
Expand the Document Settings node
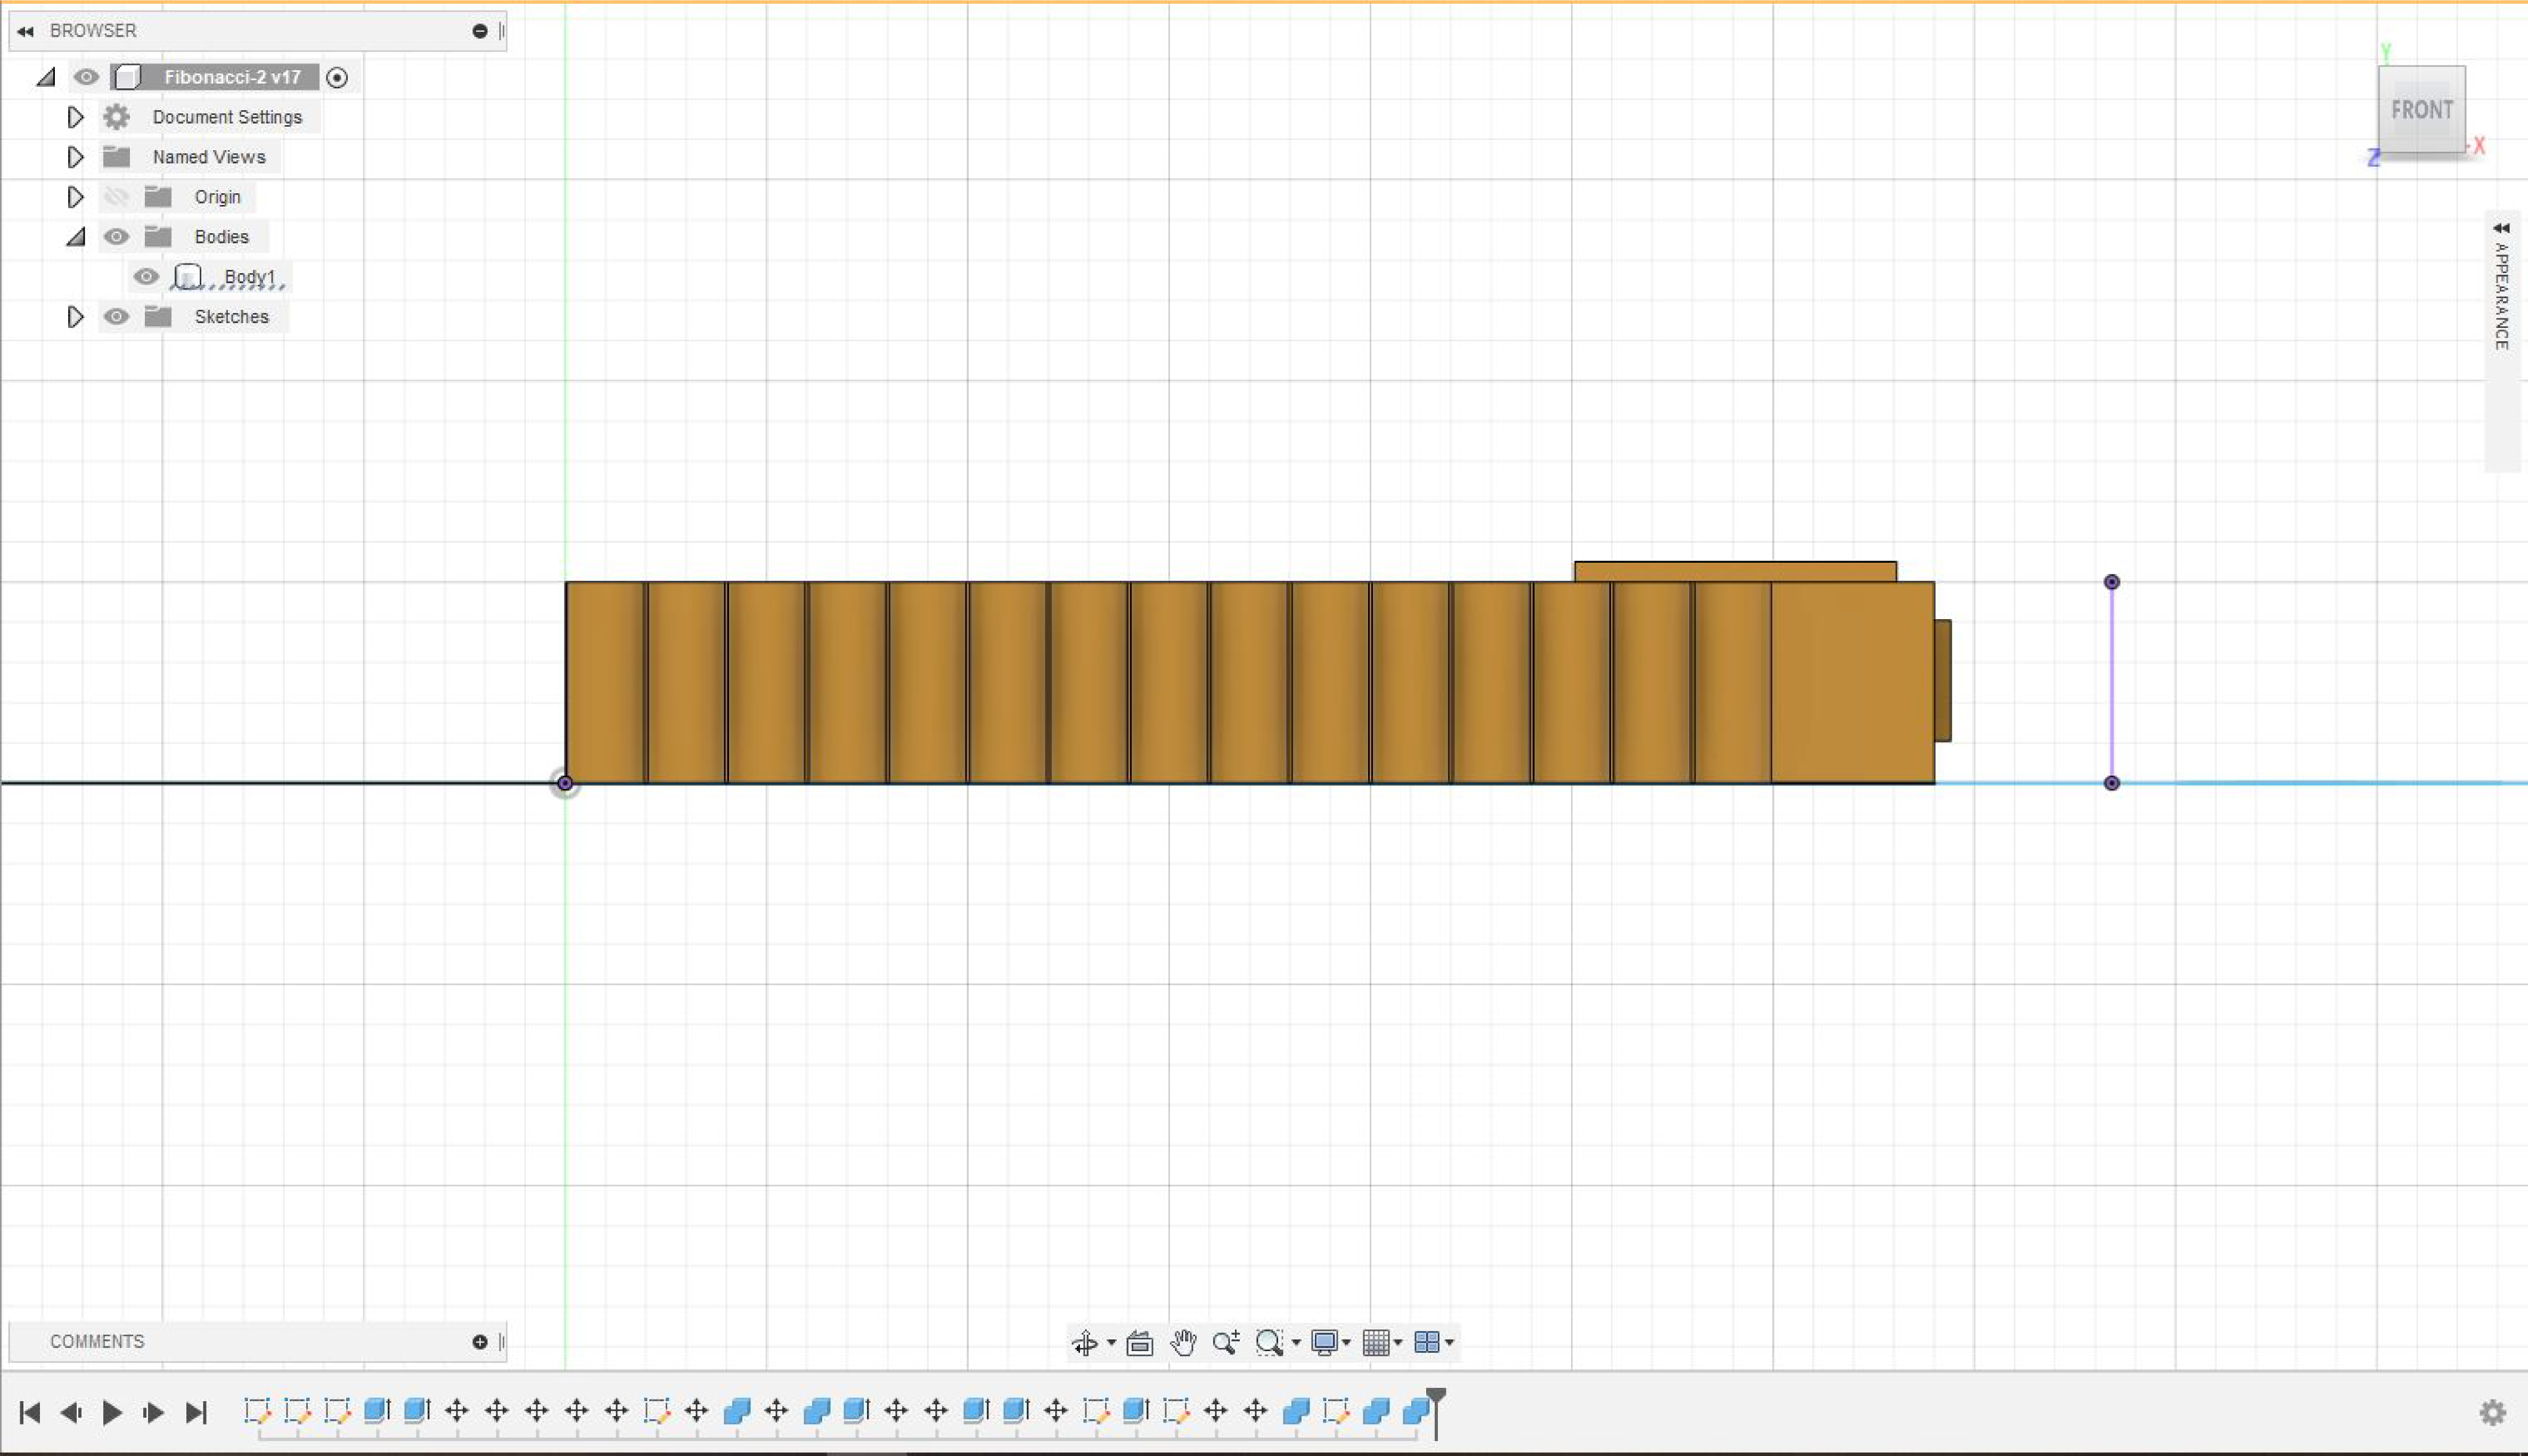point(75,117)
